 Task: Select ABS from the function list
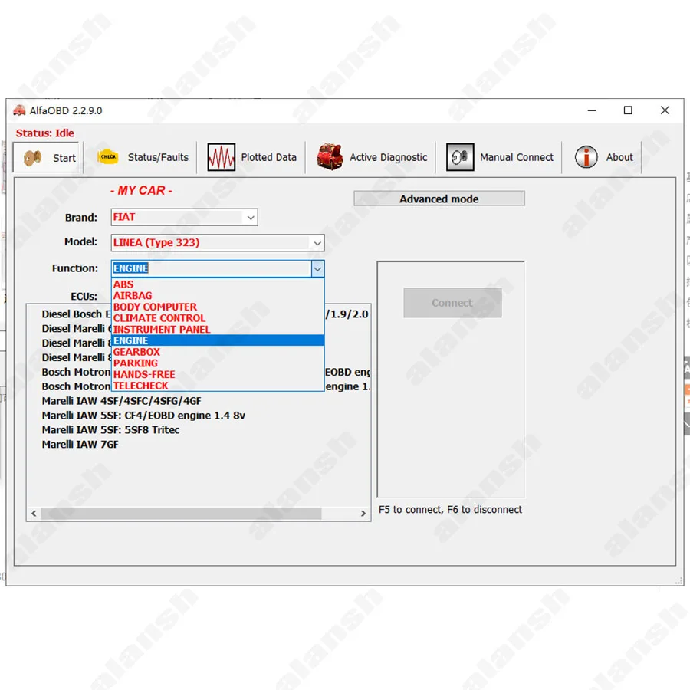[123, 284]
